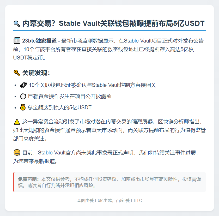Screen dimensions: 219x216
Task: Click the yellow warning triangle icon
Action: [x=17, y=122]
